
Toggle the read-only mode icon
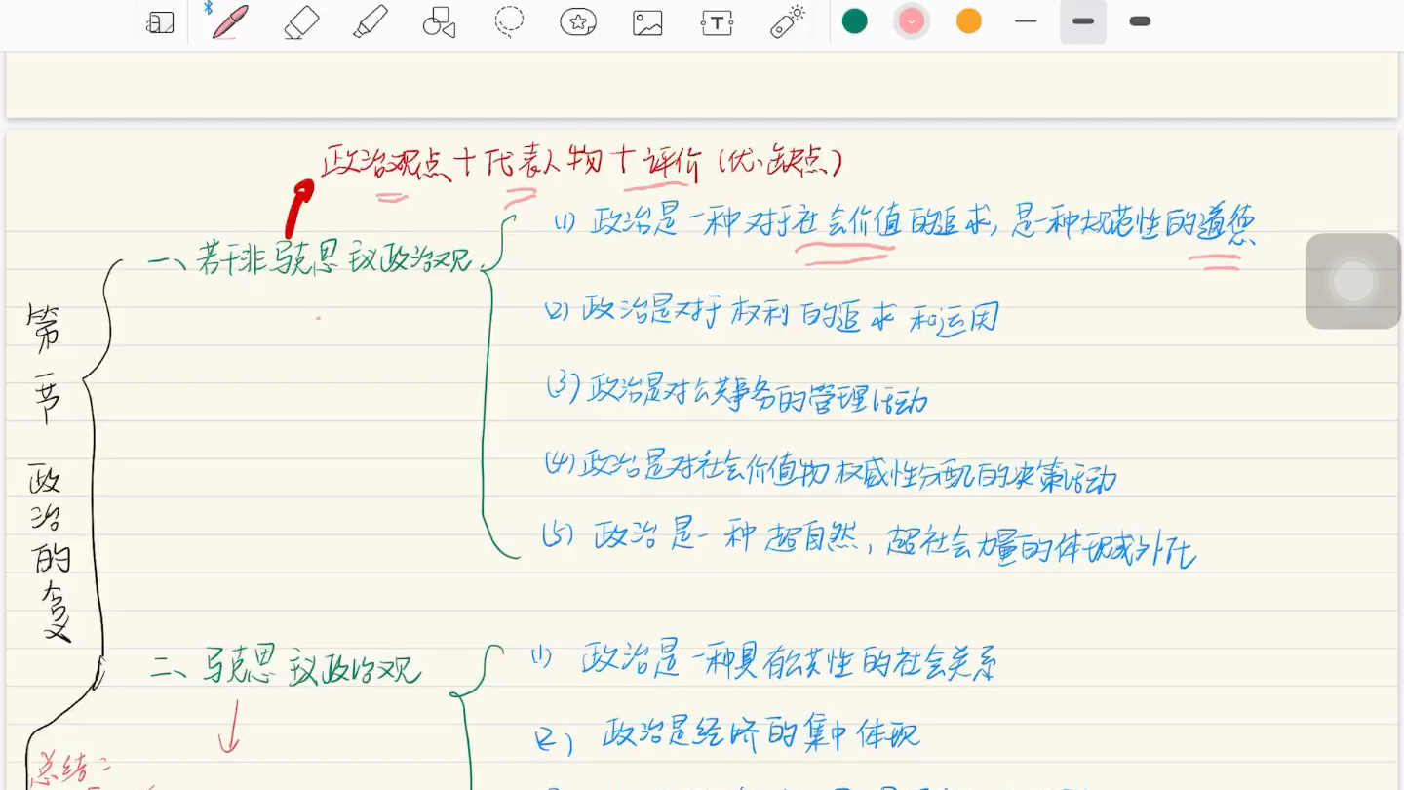[160, 22]
